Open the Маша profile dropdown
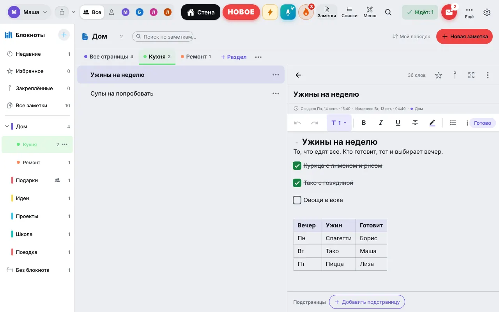499x312 pixels. [x=29, y=12]
